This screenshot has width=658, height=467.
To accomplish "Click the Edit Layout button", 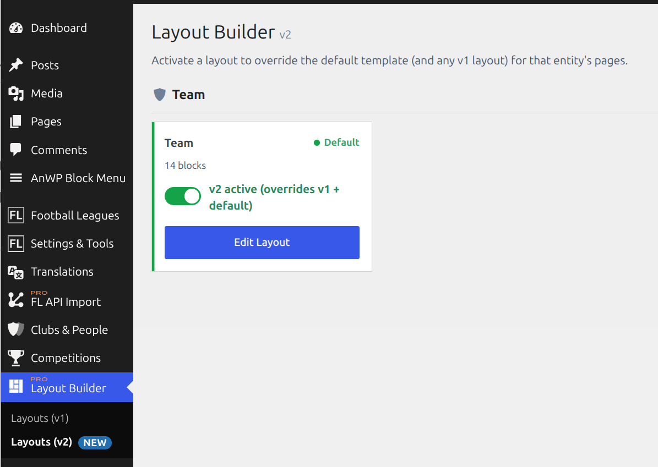I will (x=262, y=243).
